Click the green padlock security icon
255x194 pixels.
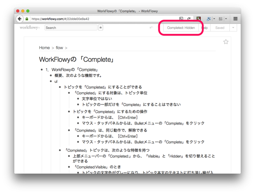(x=27, y=19)
